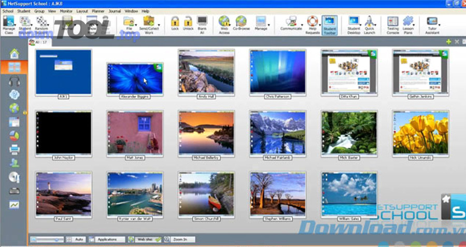Select the headphones audio view in sidebar

point(14,81)
